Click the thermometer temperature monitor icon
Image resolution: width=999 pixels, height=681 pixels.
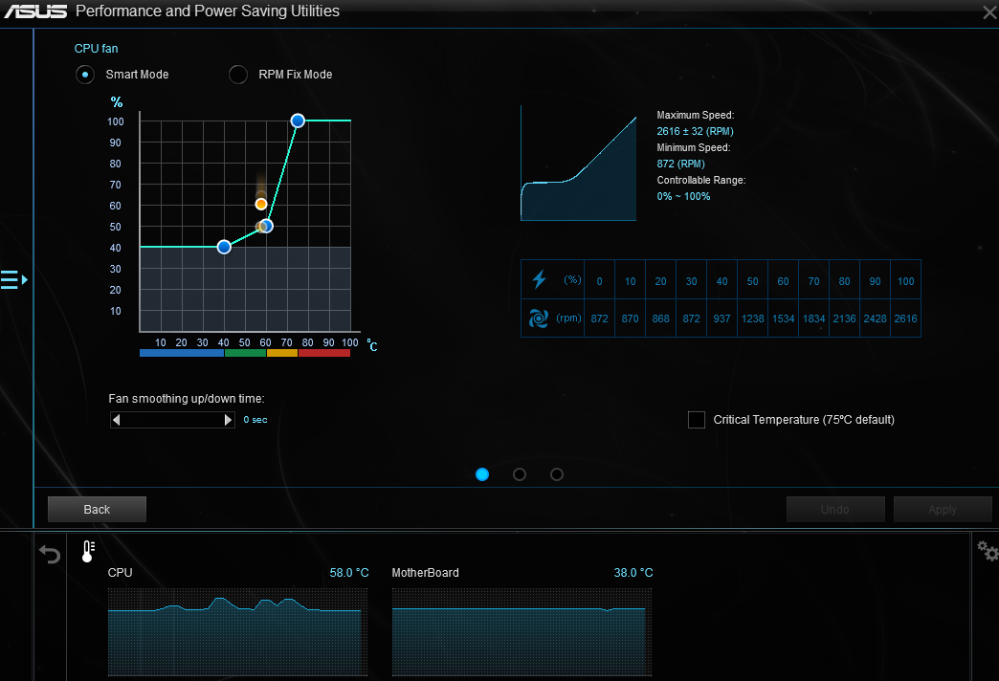88,551
